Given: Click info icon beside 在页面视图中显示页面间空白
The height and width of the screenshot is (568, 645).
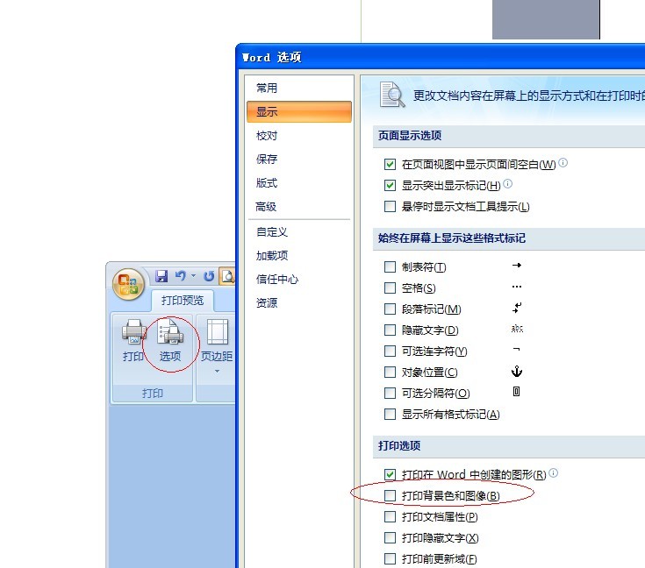Looking at the screenshot, I should pos(563,163).
